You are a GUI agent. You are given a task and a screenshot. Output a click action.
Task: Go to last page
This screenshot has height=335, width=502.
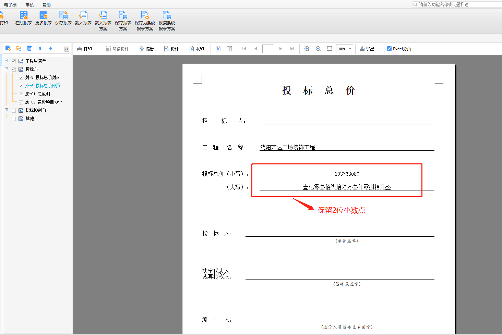[x=292, y=49]
